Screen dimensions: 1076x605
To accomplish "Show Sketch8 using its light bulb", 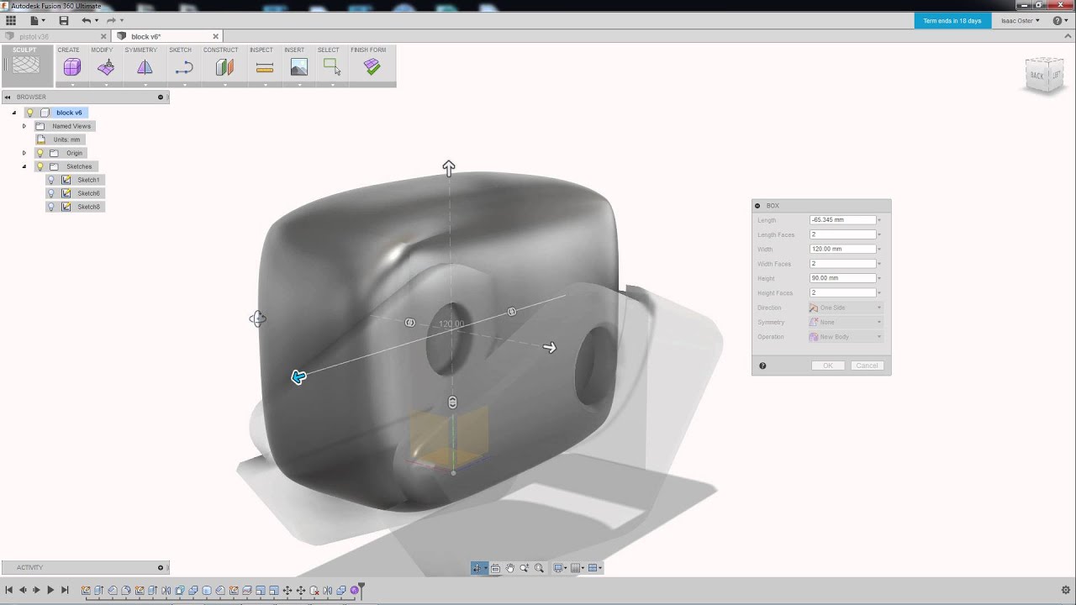I will (50, 207).
